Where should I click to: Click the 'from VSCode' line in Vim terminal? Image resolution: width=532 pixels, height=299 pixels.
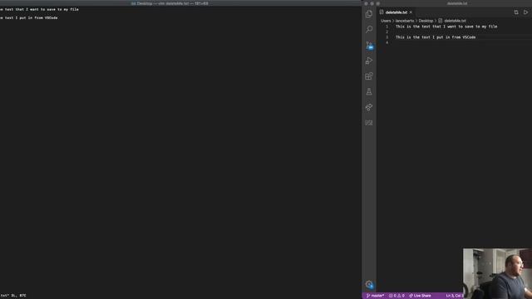click(x=29, y=17)
